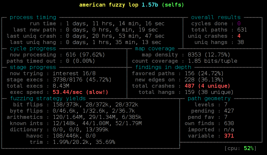Select the run time value '1 days, 11 hrs, 14 min, 16 sec'
267x155 pixels.
[115, 24]
